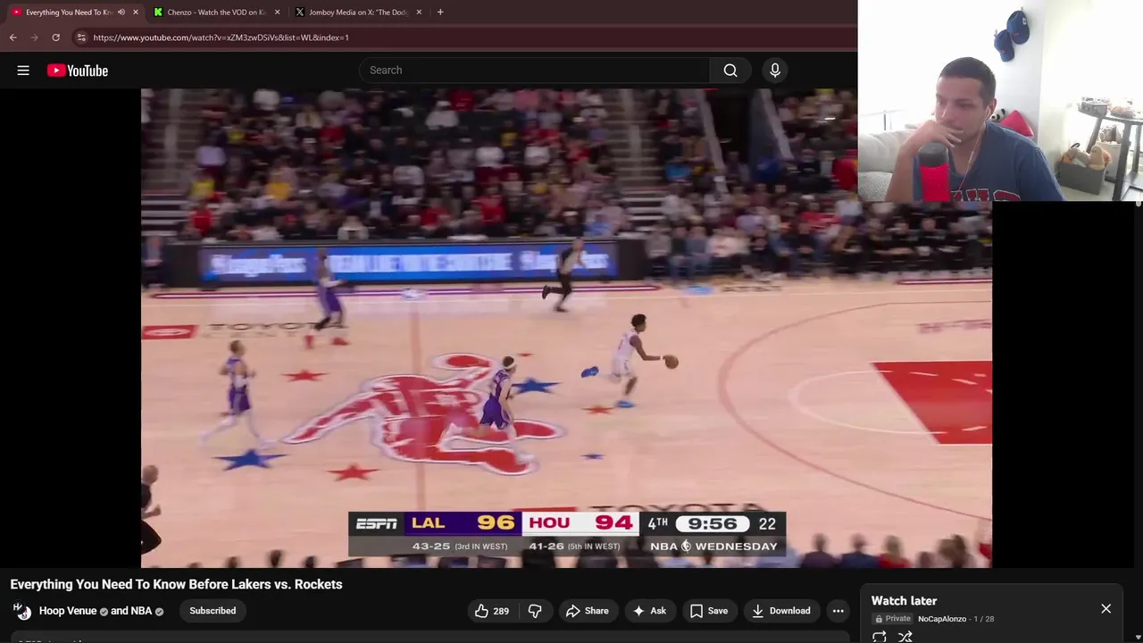The height and width of the screenshot is (643, 1143).
Task: Close the Everything You Need To Know tab
Action: [x=136, y=13]
